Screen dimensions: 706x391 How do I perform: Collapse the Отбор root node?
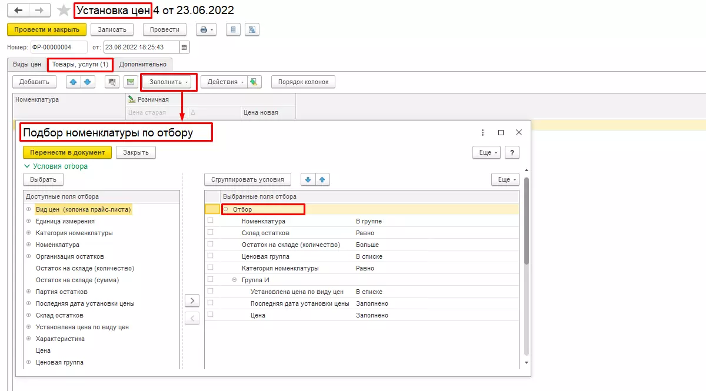point(226,209)
